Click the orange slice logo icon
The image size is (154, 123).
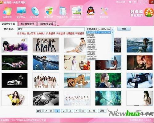pos(149,12)
